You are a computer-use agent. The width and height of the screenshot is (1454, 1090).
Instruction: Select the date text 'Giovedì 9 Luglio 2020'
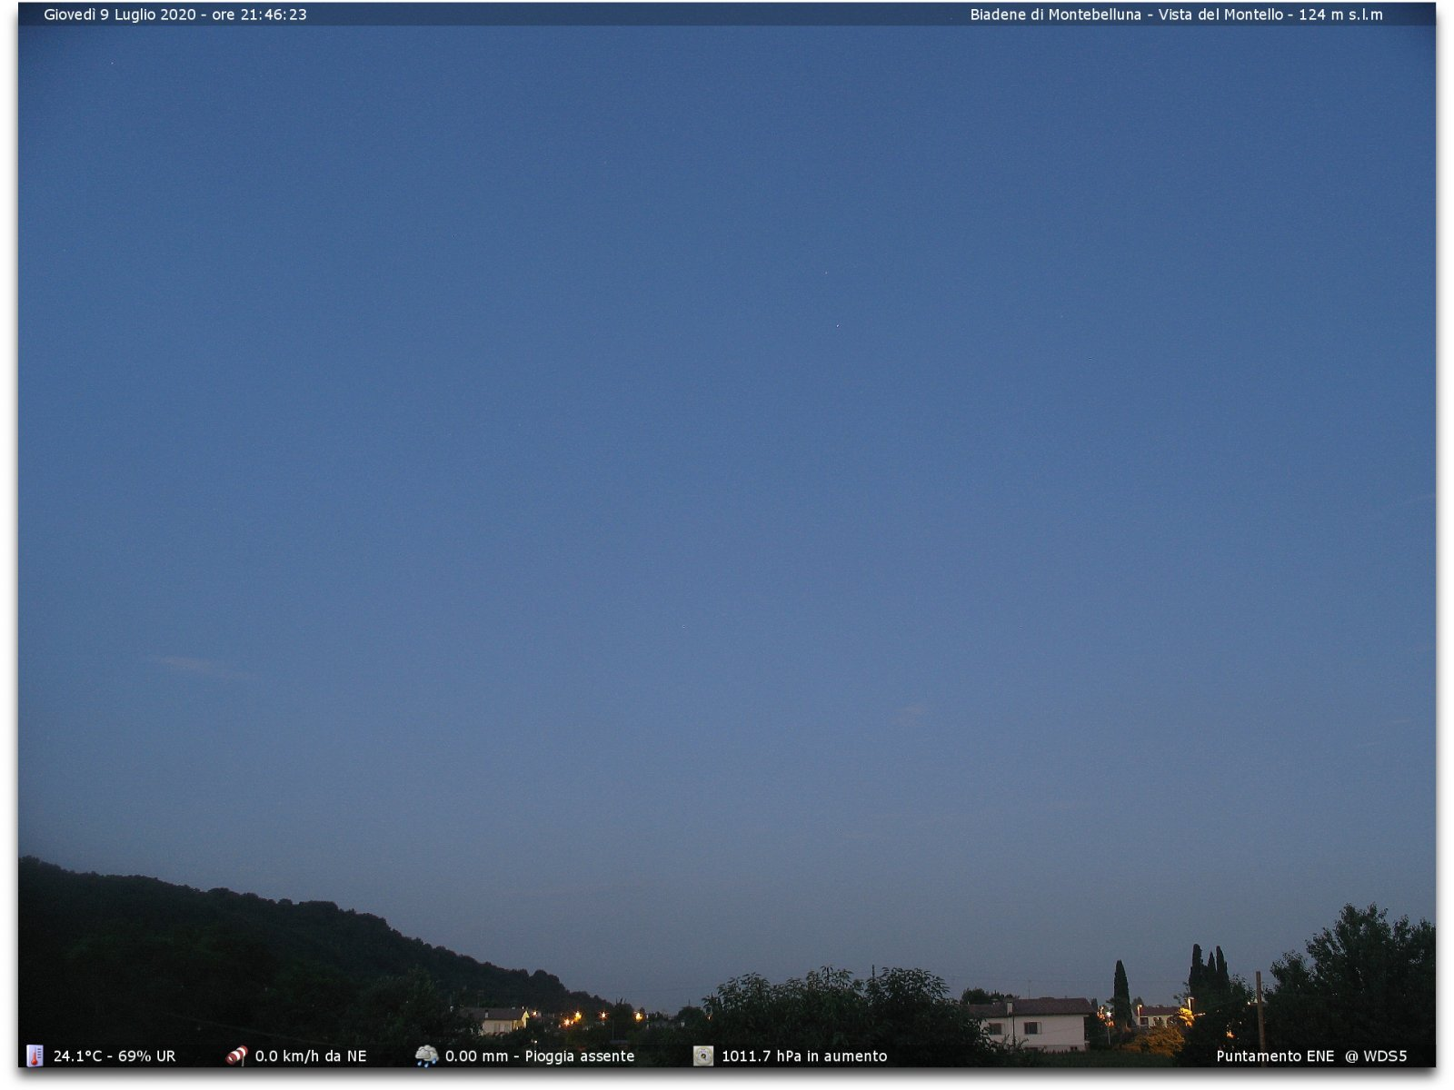pyautogui.click(x=120, y=15)
